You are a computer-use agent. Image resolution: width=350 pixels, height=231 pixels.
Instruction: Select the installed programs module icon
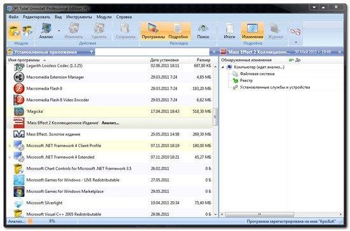tap(14, 31)
